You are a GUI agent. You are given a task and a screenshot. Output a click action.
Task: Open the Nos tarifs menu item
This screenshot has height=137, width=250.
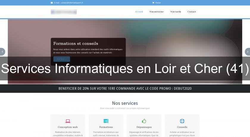176,12
